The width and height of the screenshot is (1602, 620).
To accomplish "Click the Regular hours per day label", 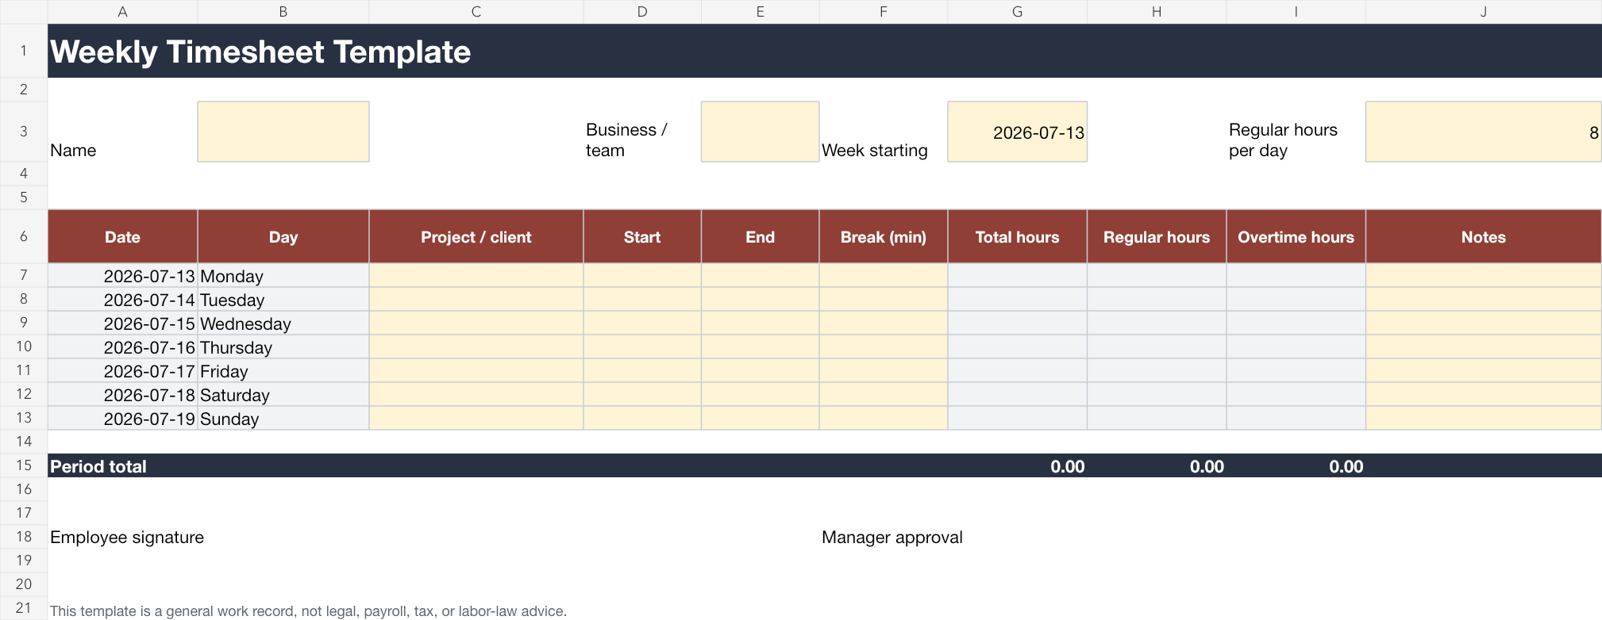I will click(1283, 140).
